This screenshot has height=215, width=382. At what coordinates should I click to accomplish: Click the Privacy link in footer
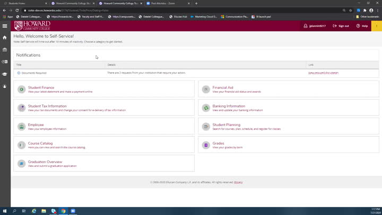(x=238, y=182)
